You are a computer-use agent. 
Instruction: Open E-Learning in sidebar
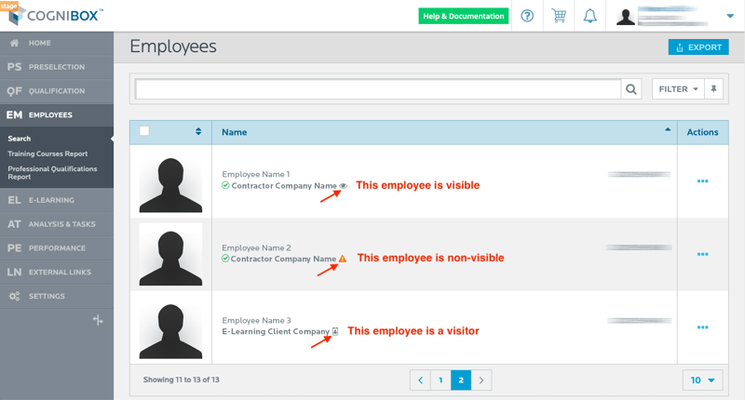[x=57, y=200]
